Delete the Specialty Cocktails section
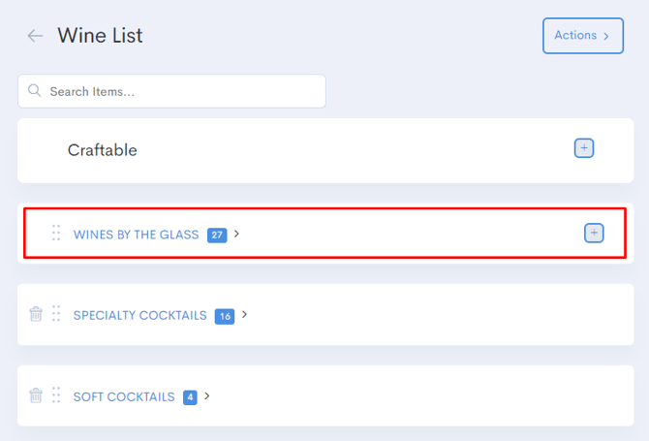 (36, 314)
